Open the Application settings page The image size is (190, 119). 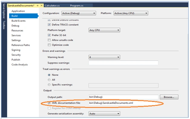coord(18,11)
